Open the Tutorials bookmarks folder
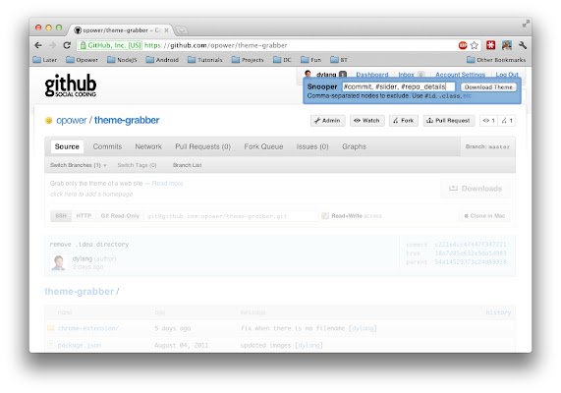Screen dimensions: 561x393 pyautogui.click(x=205, y=60)
